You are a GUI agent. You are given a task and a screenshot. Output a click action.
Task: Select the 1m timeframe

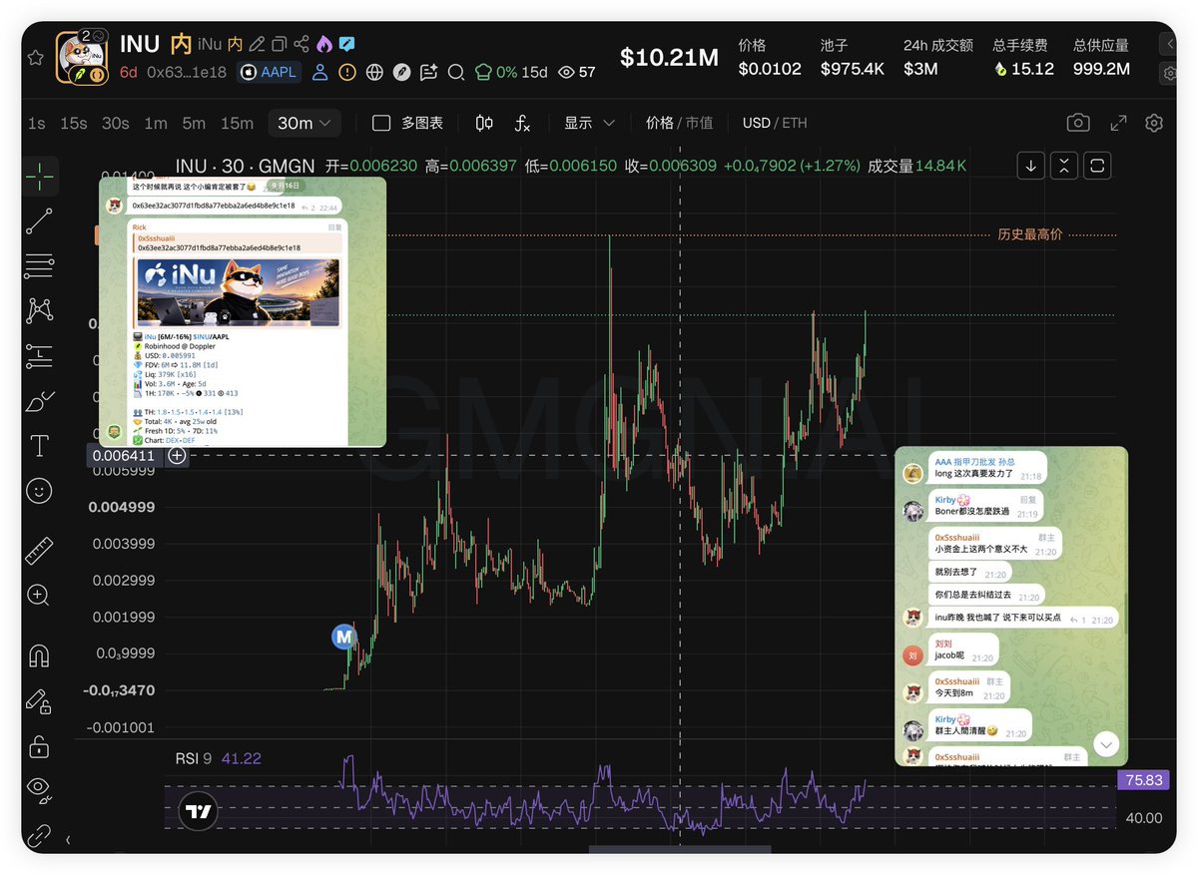[x=156, y=123]
